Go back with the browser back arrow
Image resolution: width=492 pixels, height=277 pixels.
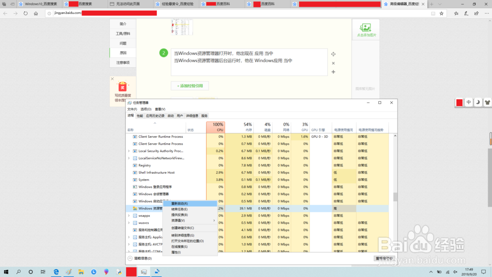point(5,13)
